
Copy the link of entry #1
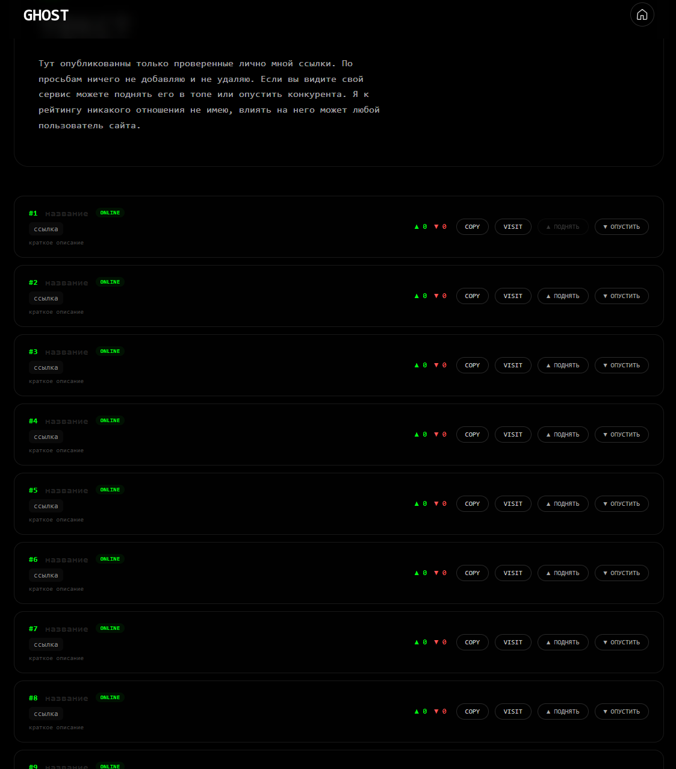pyautogui.click(x=472, y=227)
